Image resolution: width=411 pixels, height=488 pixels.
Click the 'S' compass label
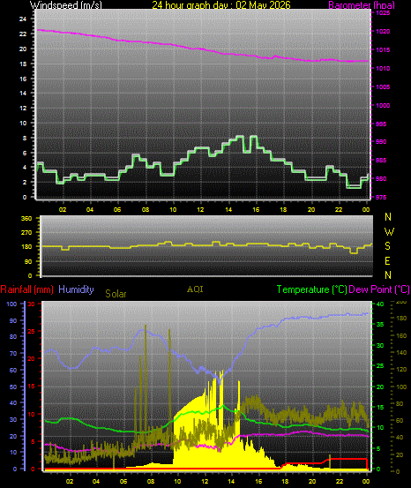click(x=388, y=246)
